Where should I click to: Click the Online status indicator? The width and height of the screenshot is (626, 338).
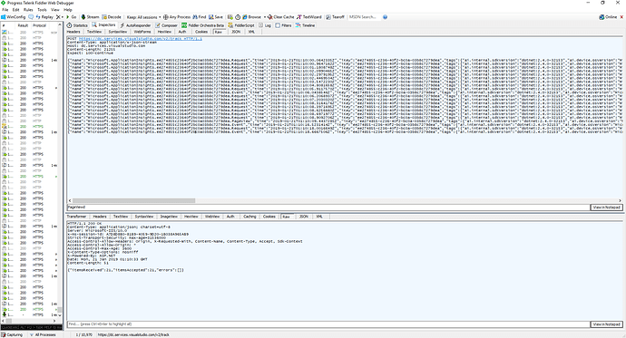click(x=608, y=17)
